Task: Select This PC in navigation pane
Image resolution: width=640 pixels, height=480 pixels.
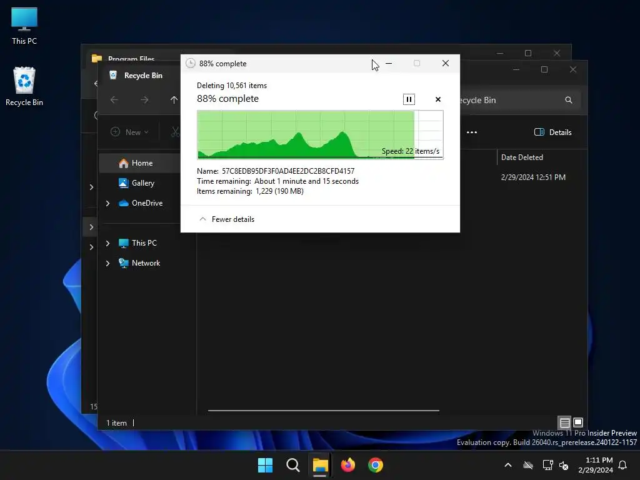Action: (138, 243)
